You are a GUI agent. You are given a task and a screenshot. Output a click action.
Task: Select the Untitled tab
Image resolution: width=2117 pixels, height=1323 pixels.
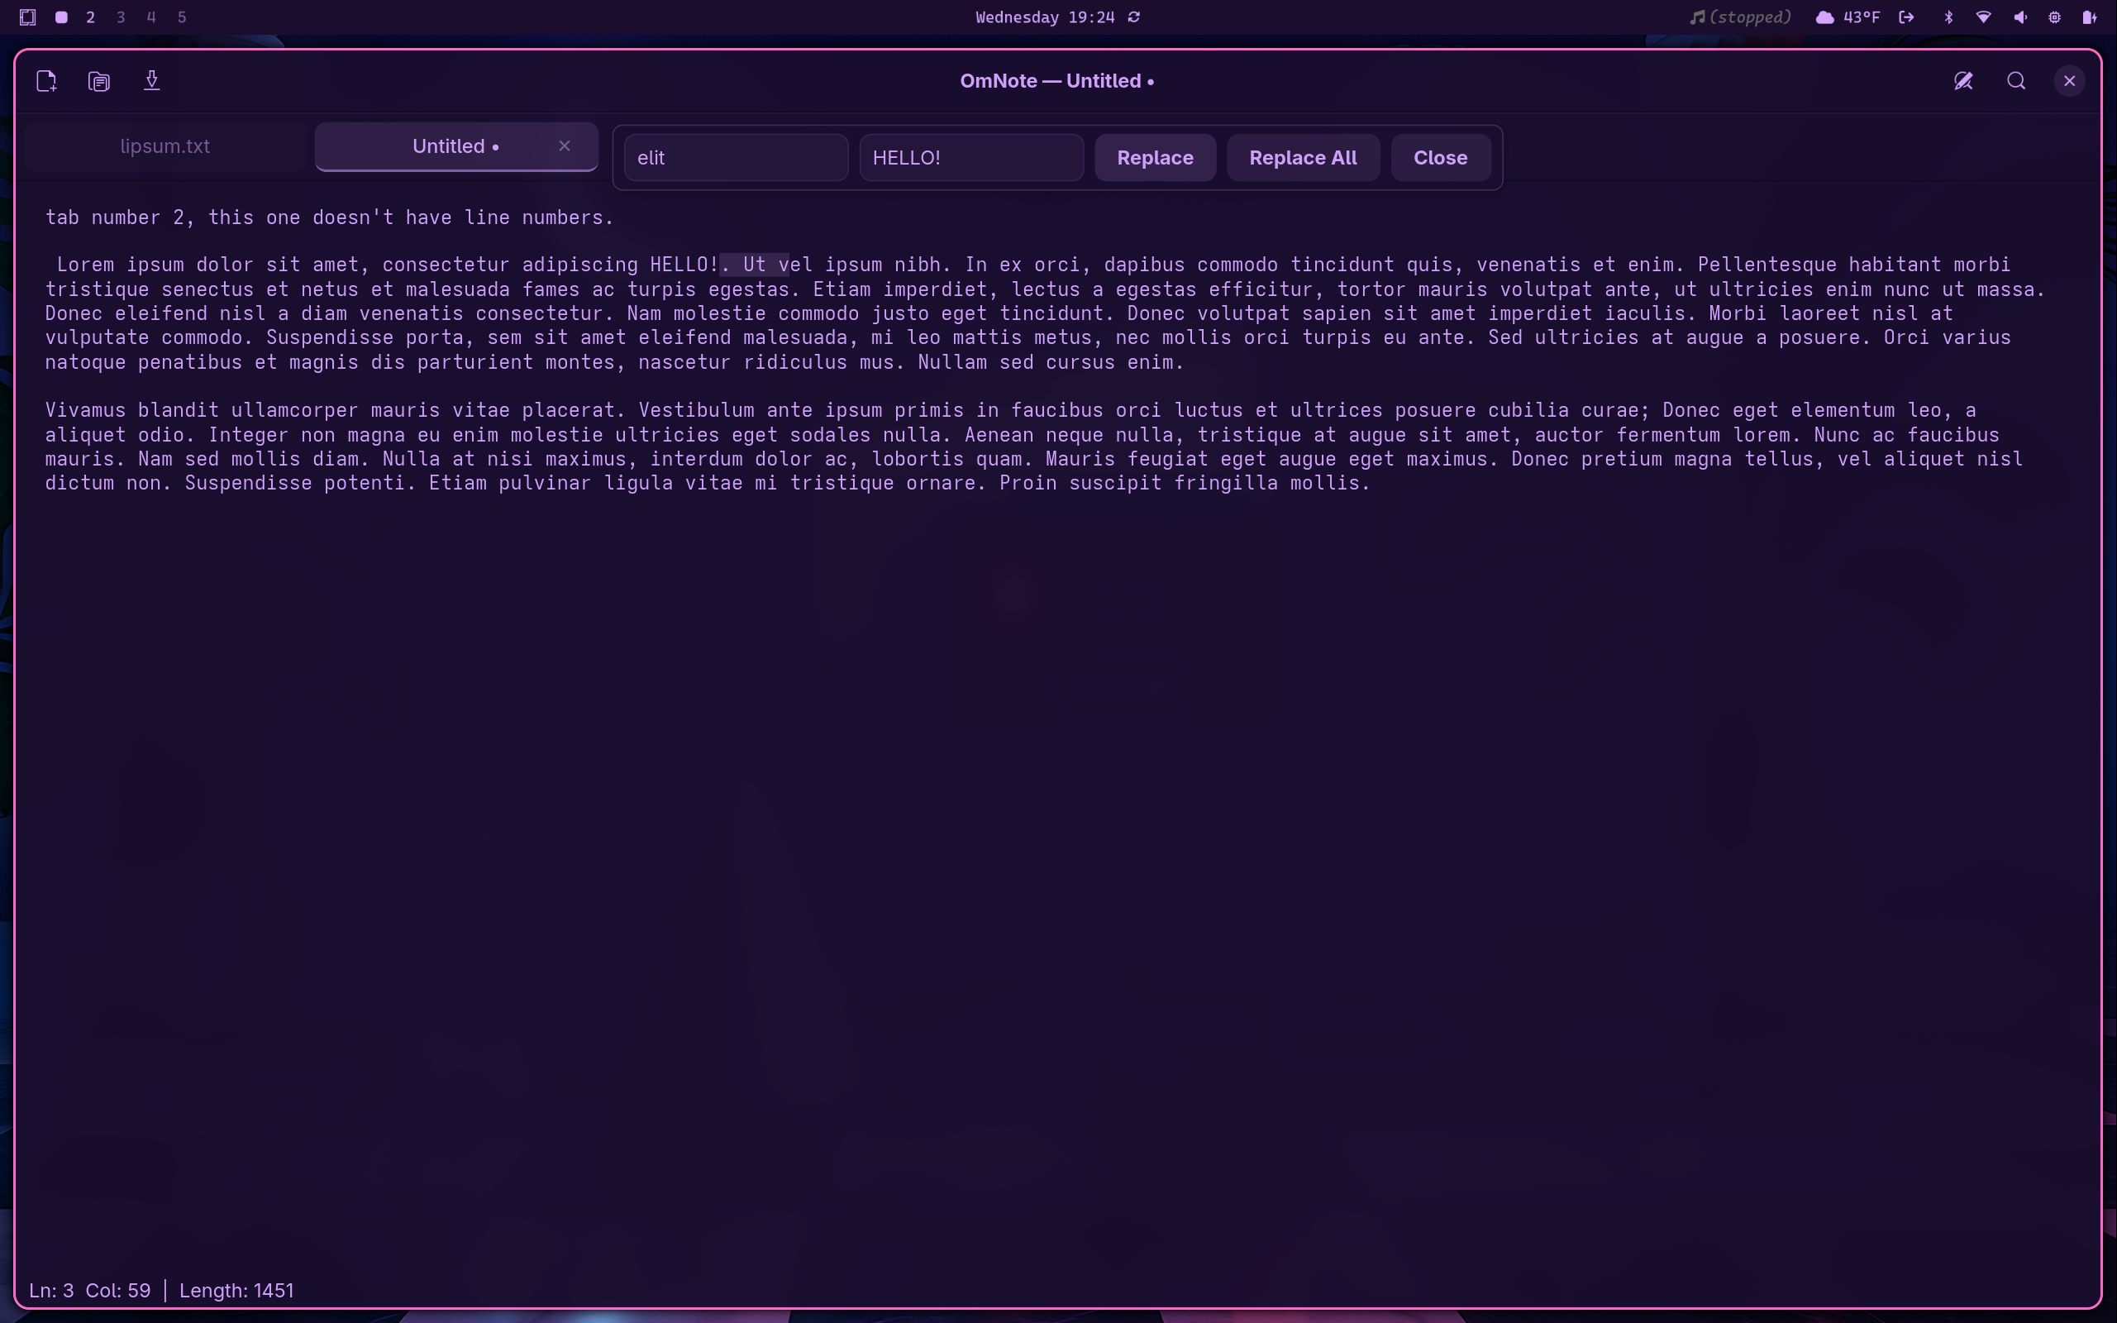(x=447, y=146)
